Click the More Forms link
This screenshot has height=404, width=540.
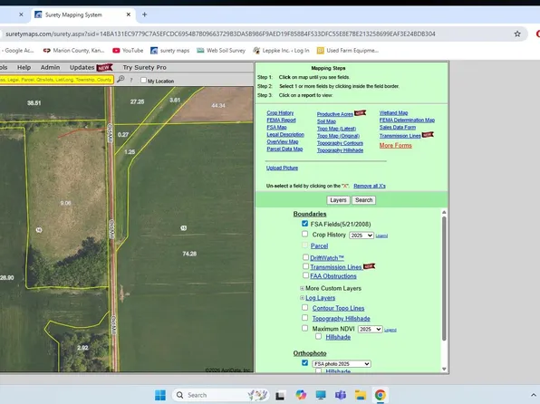click(395, 145)
